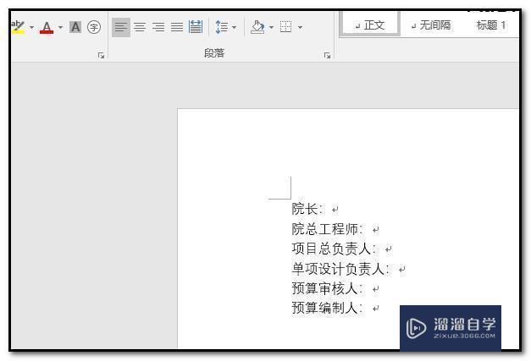
Task: Open borders dropdown arrow
Action: pos(300,27)
